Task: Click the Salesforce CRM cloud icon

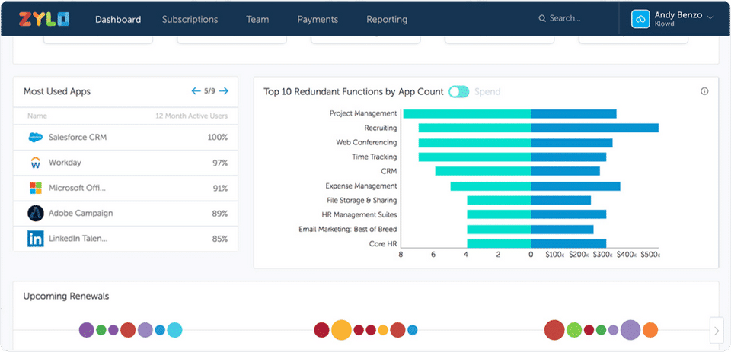Action: tap(35, 138)
